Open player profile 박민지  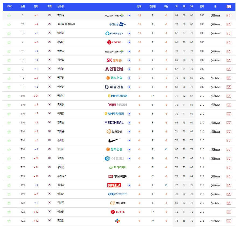61,96
